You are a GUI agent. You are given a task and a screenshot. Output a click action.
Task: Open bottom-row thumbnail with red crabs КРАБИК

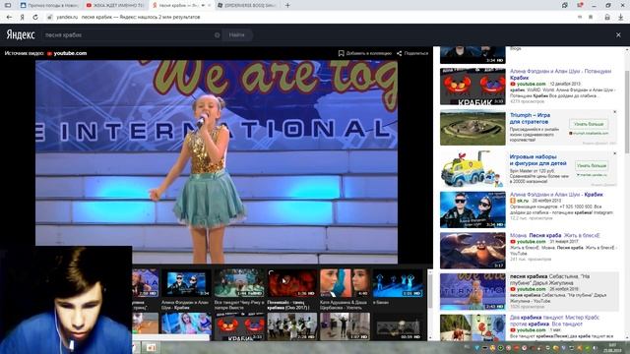click(x=239, y=326)
